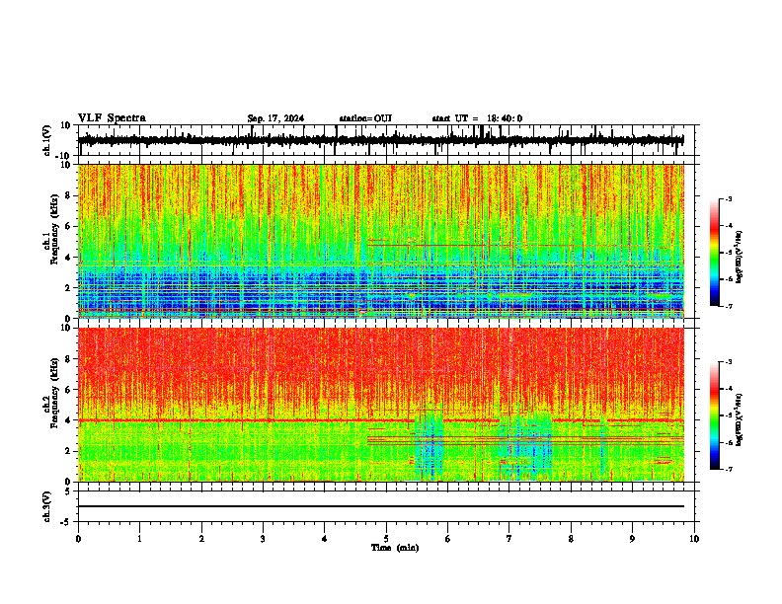Click the 'ch.1(V)' waveform axis label

point(47,140)
